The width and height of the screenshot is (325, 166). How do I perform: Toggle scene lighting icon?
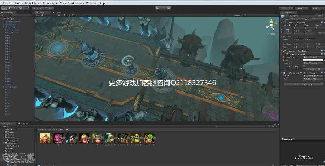pos(64,15)
